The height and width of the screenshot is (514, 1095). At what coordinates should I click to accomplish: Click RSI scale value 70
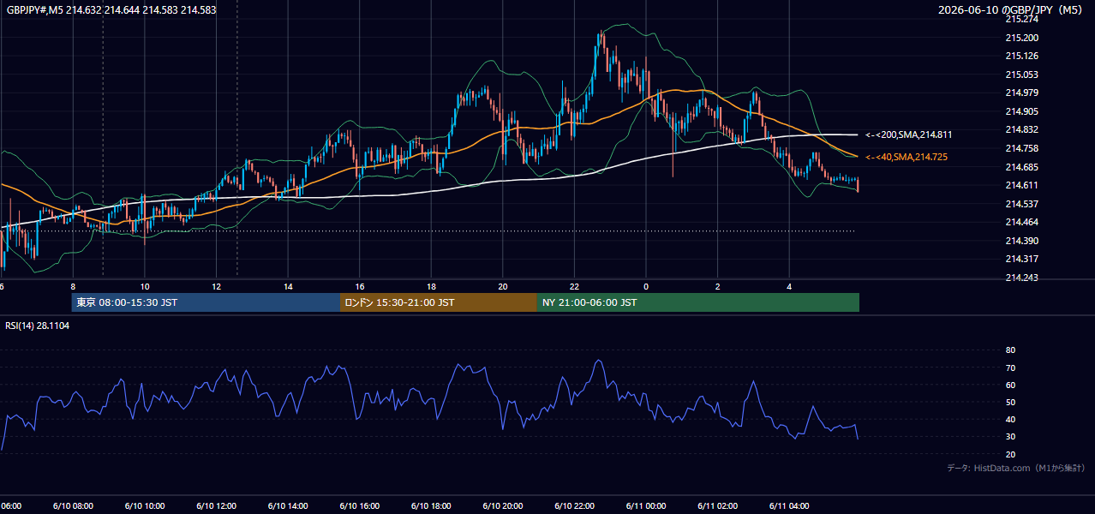tap(1010, 368)
